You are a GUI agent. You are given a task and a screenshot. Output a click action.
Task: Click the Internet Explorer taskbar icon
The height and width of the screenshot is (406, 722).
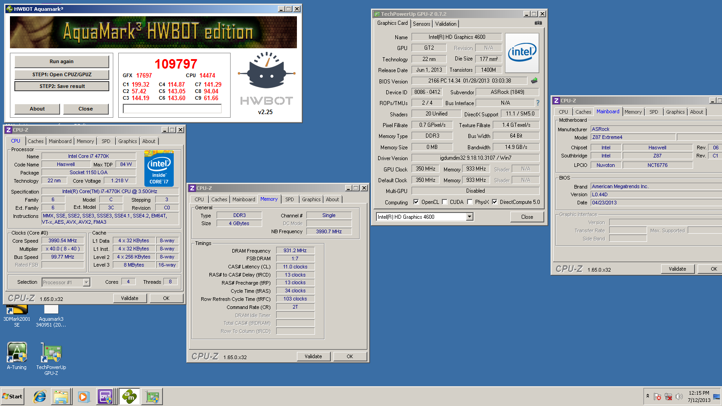(40, 397)
